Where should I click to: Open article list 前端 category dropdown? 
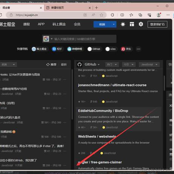(x=8, y=65)
